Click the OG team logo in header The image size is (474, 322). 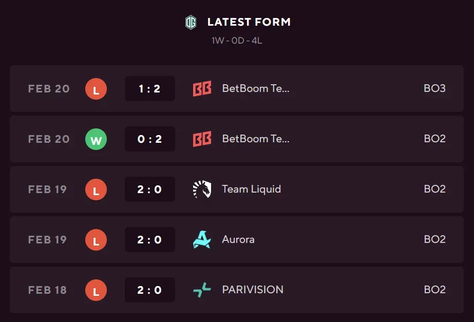tap(191, 22)
